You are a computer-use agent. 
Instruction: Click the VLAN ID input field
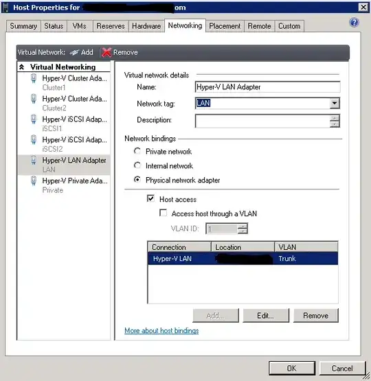click(222, 229)
